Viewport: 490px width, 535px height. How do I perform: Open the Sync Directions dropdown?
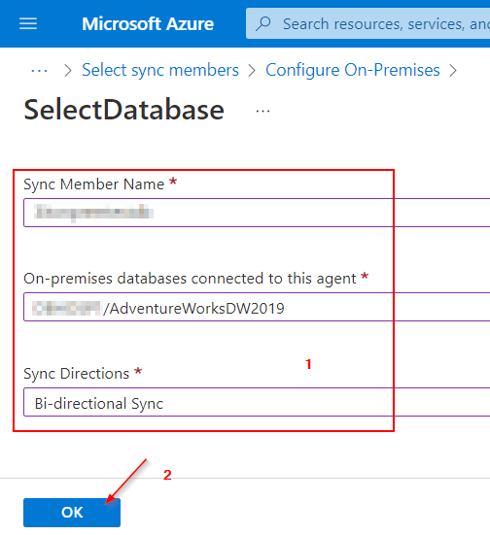click(257, 402)
